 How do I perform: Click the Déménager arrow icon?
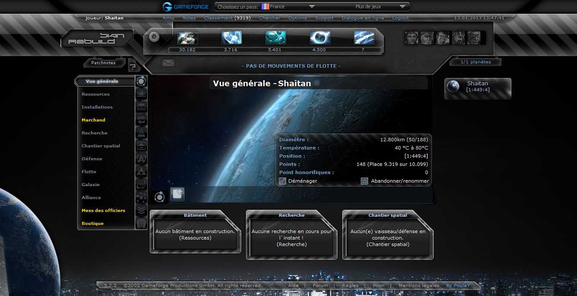[x=283, y=181]
